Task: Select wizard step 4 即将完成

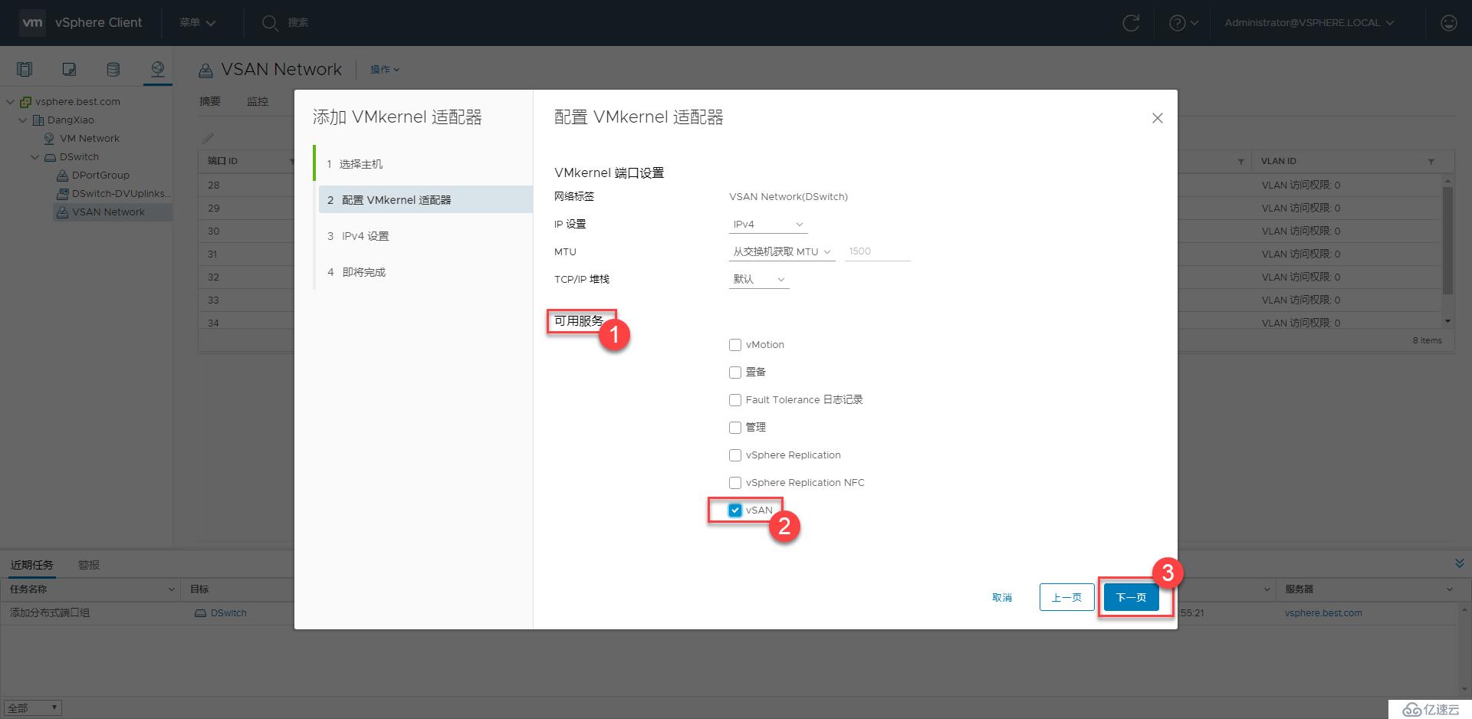Action: click(x=424, y=272)
